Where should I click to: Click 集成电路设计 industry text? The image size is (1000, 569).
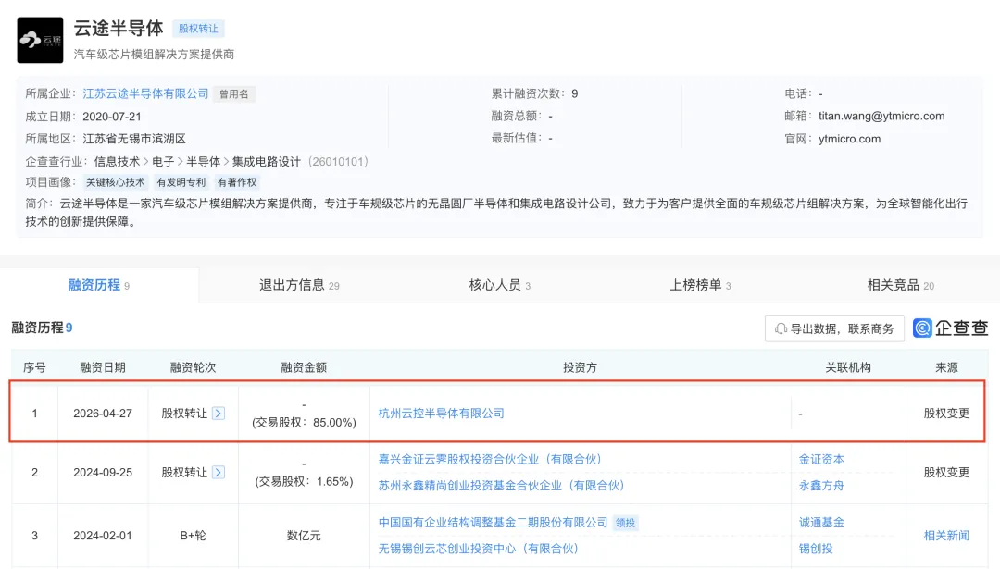point(266,162)
